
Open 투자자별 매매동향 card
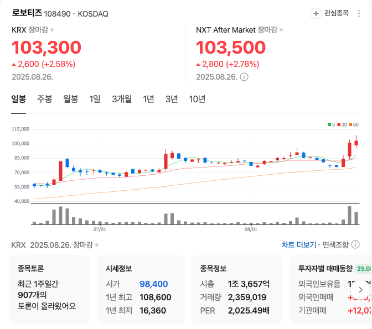pyautogui.click(x=330, y=290)
